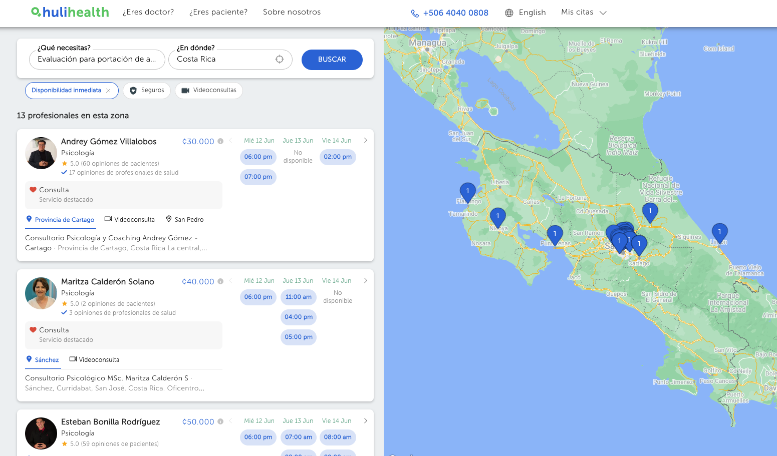Show next dates for Andrey Gómez schedule
Screen dimensions: 777x456
tap(366, 141)
